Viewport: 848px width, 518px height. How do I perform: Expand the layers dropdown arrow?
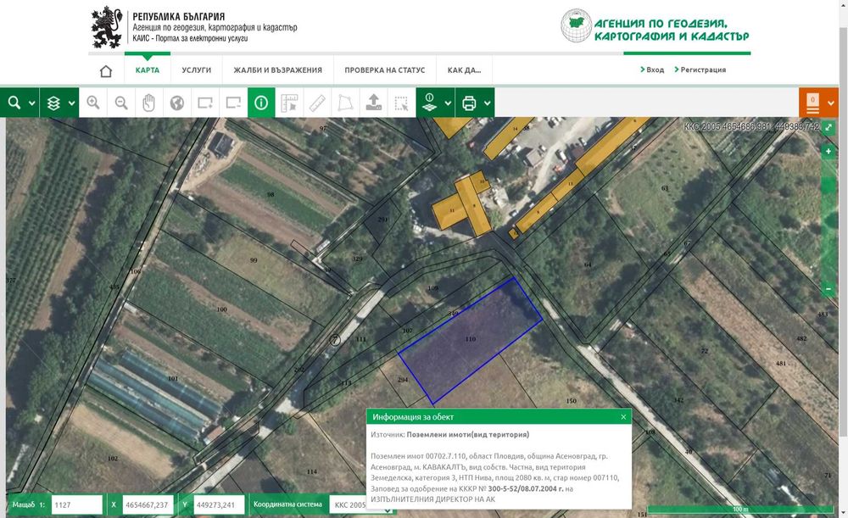pos(72,103)
